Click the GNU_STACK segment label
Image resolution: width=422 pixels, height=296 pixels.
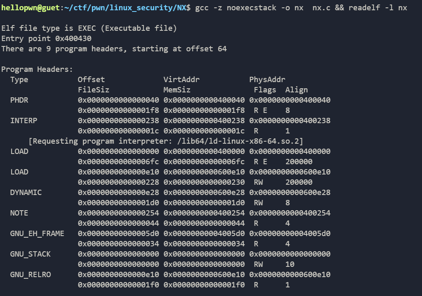(x=30, y=254)
